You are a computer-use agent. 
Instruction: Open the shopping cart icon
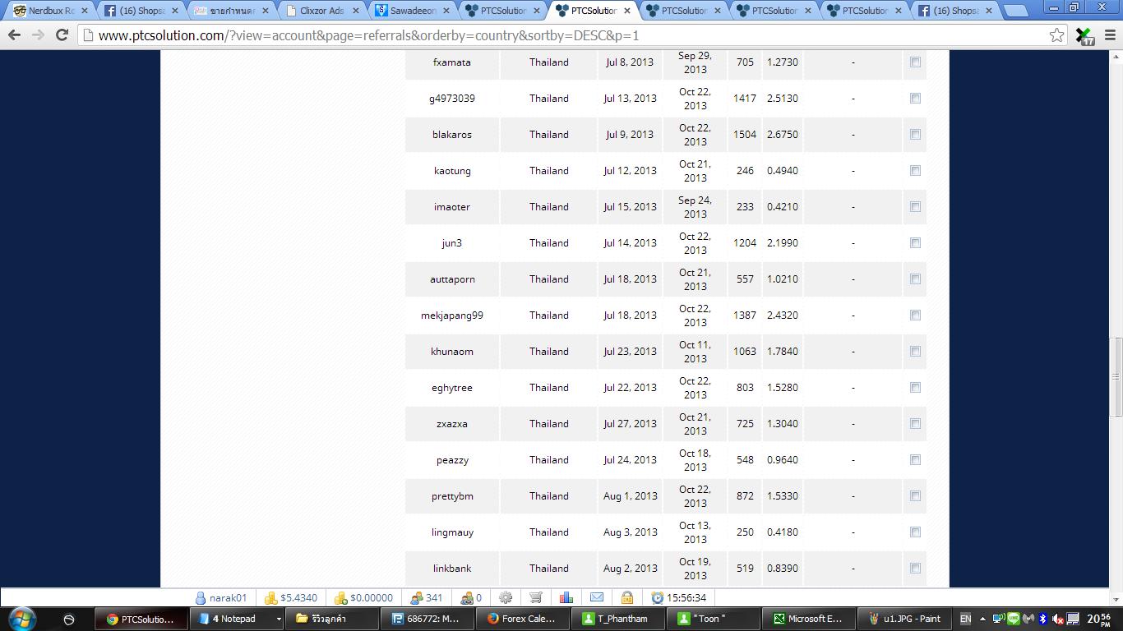[536, 597]
